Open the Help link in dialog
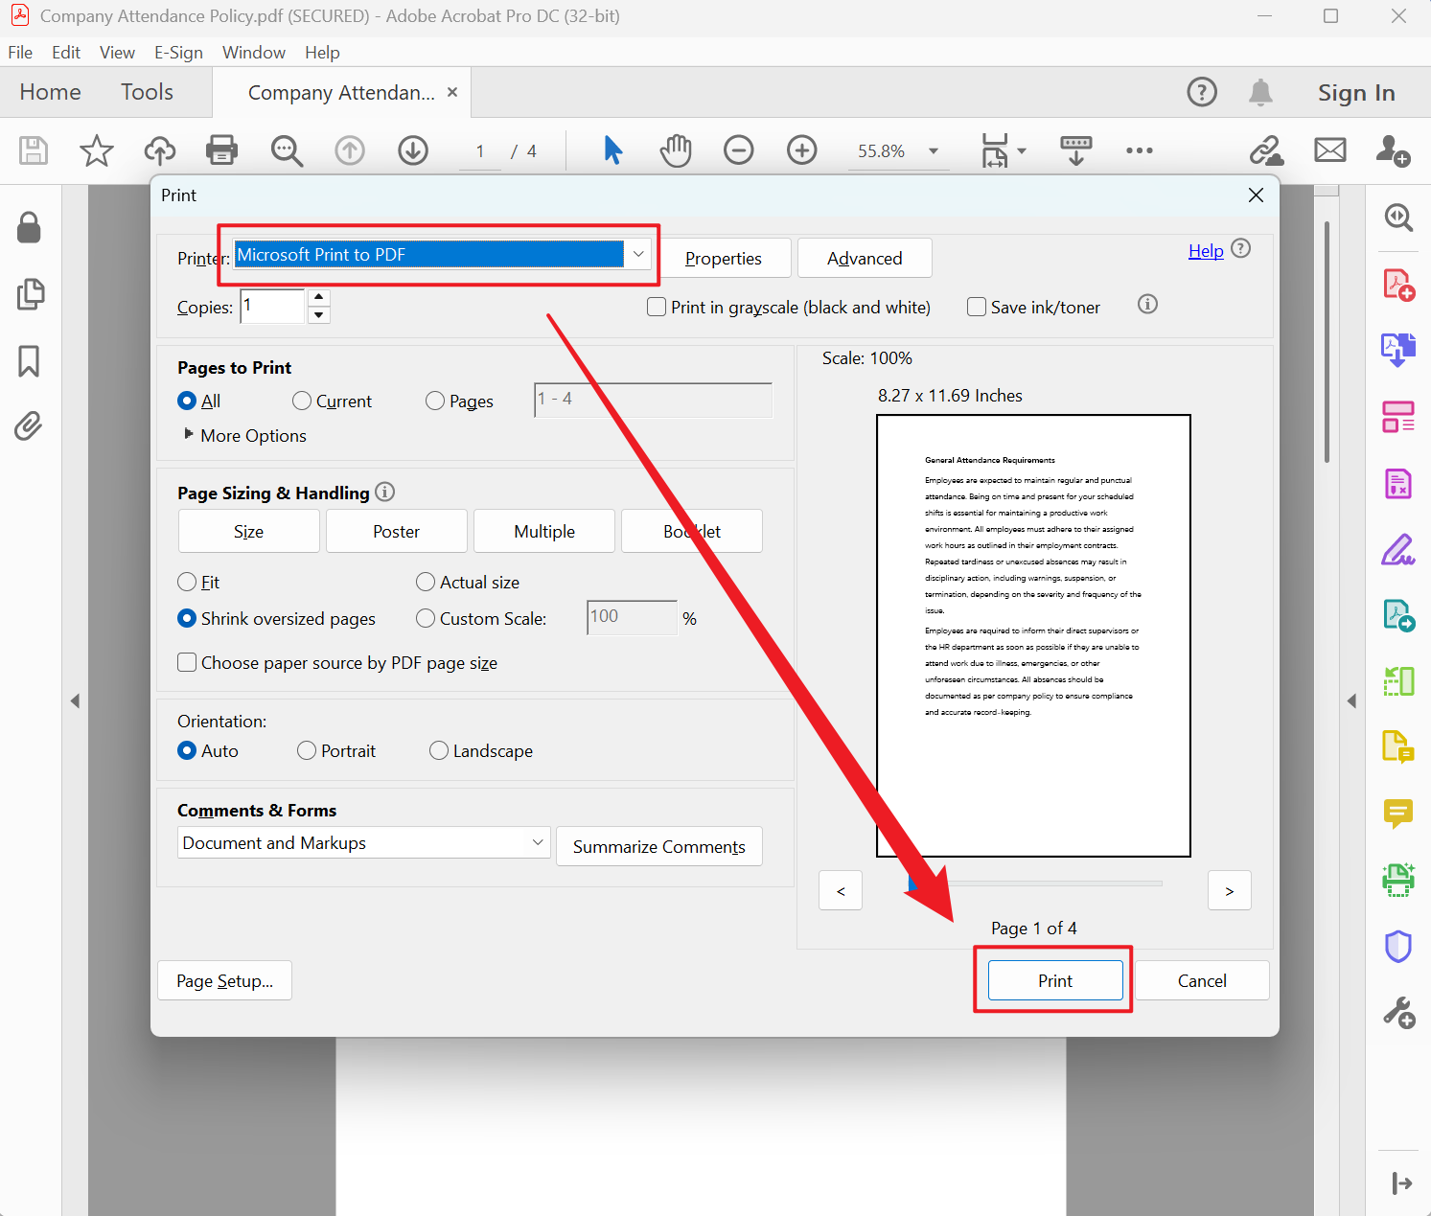Image resolution: width=1431 pixels, height=1216 pixels. point(1205,251)
